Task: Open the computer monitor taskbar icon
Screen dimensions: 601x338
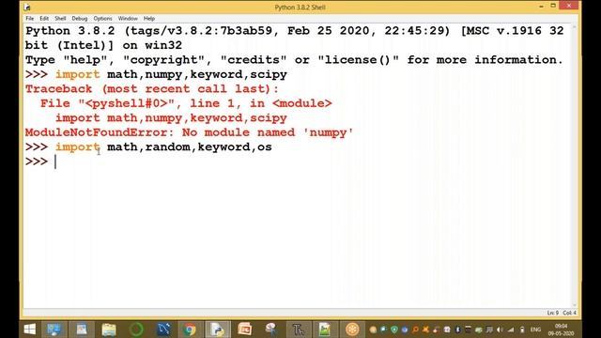Action: click(54, 330)
